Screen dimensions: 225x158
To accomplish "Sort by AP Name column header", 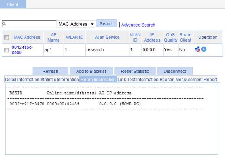I will pos(53,37).
